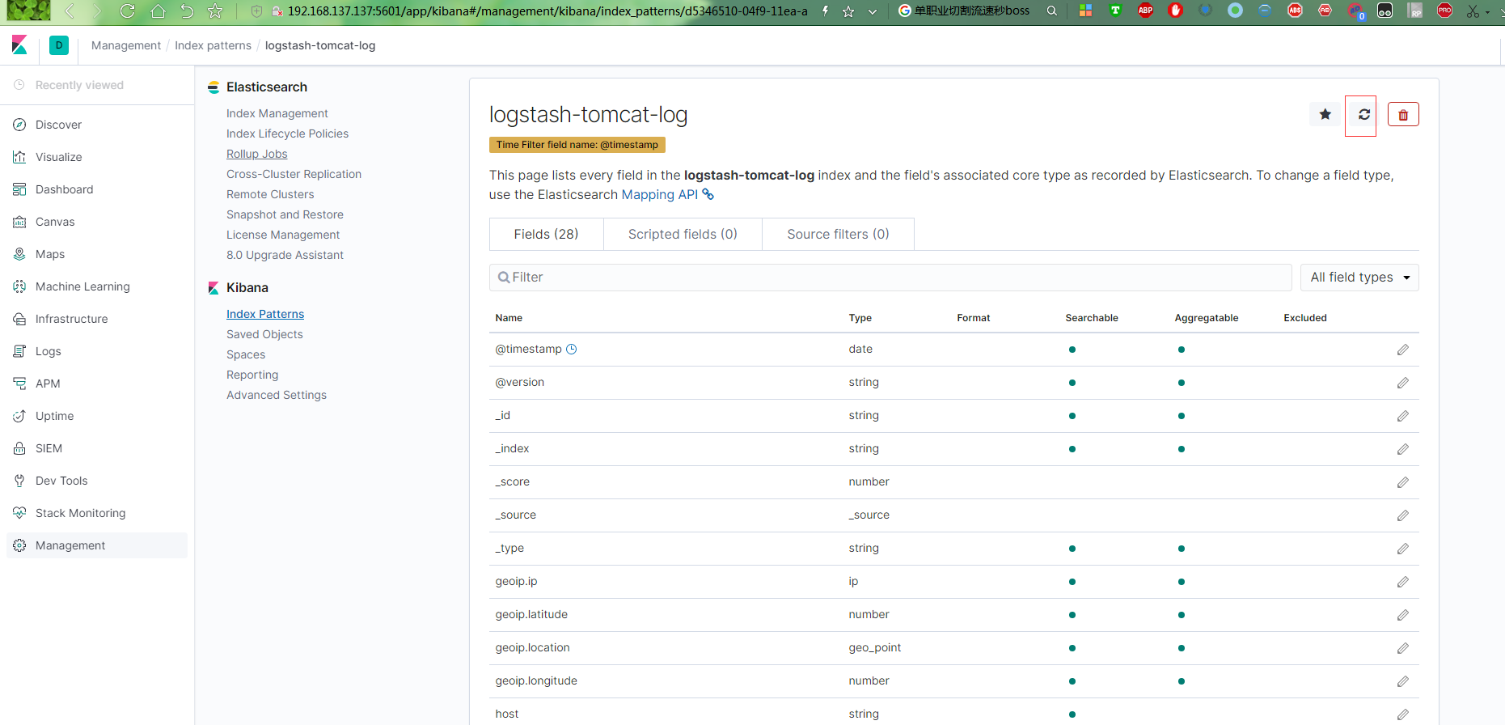Edit the _type field
Screen dimensions: 1505x725
pyautogui.click(x=1402, y=549)
